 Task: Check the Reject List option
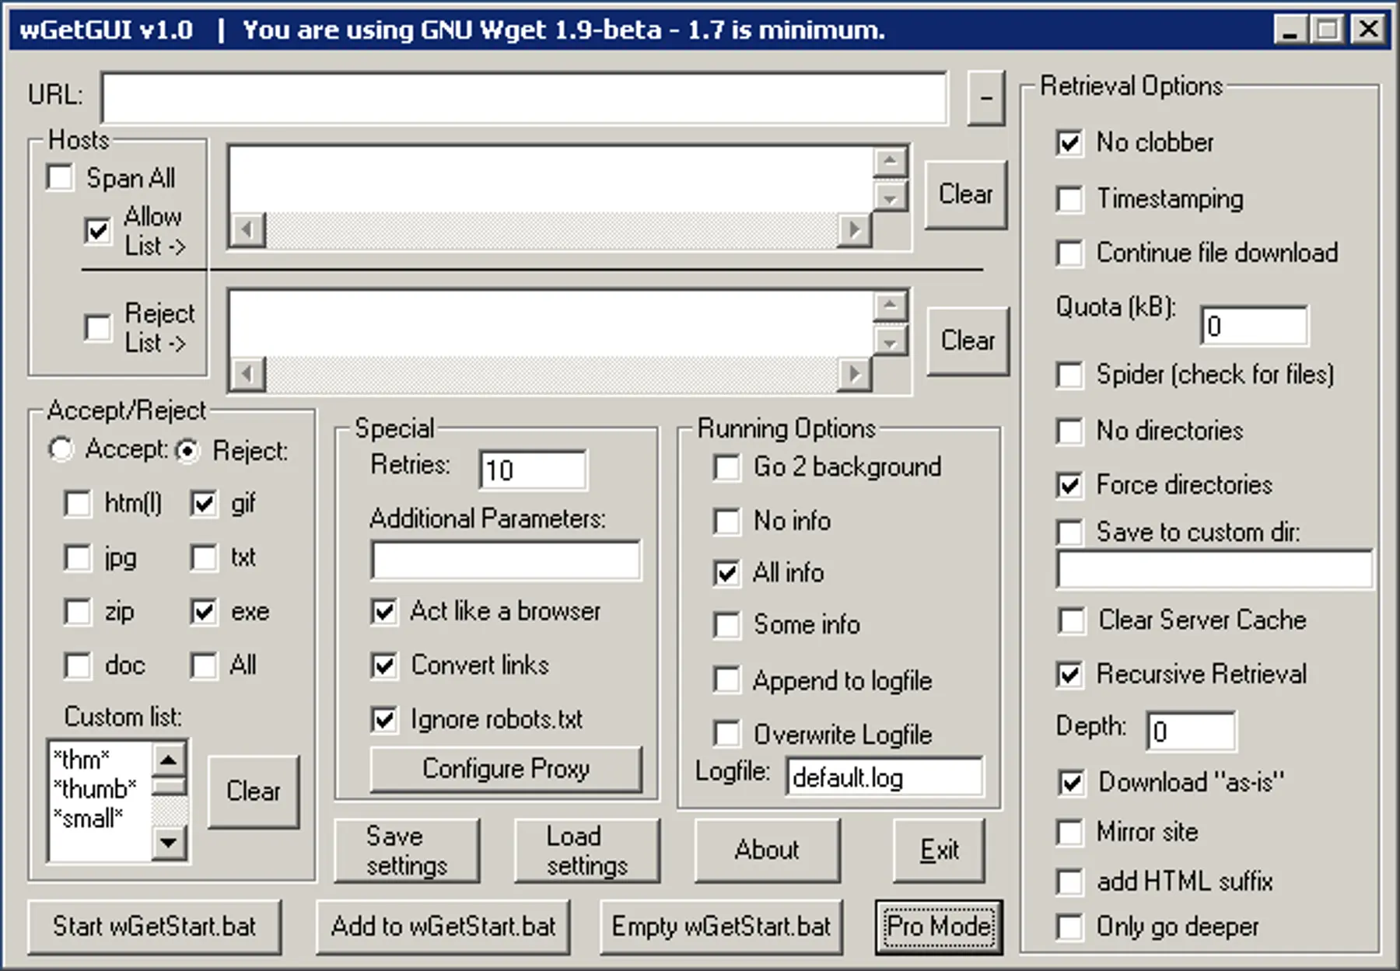[98, 329]
